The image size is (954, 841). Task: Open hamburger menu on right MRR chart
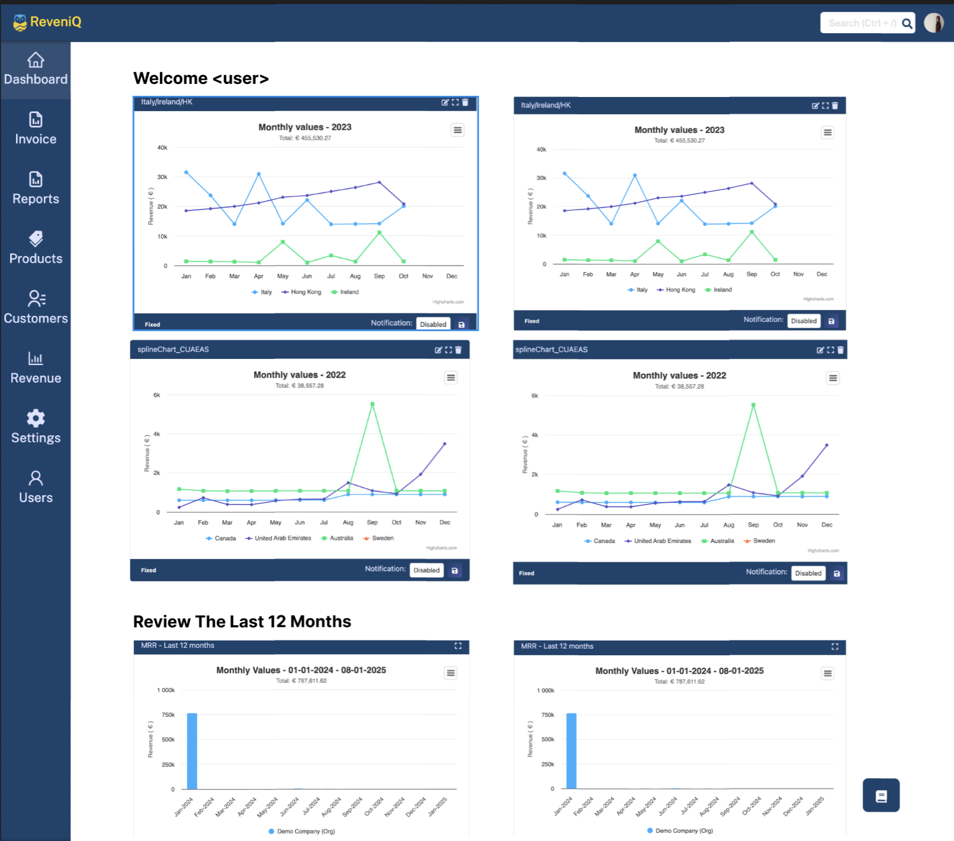pos(828,673)
